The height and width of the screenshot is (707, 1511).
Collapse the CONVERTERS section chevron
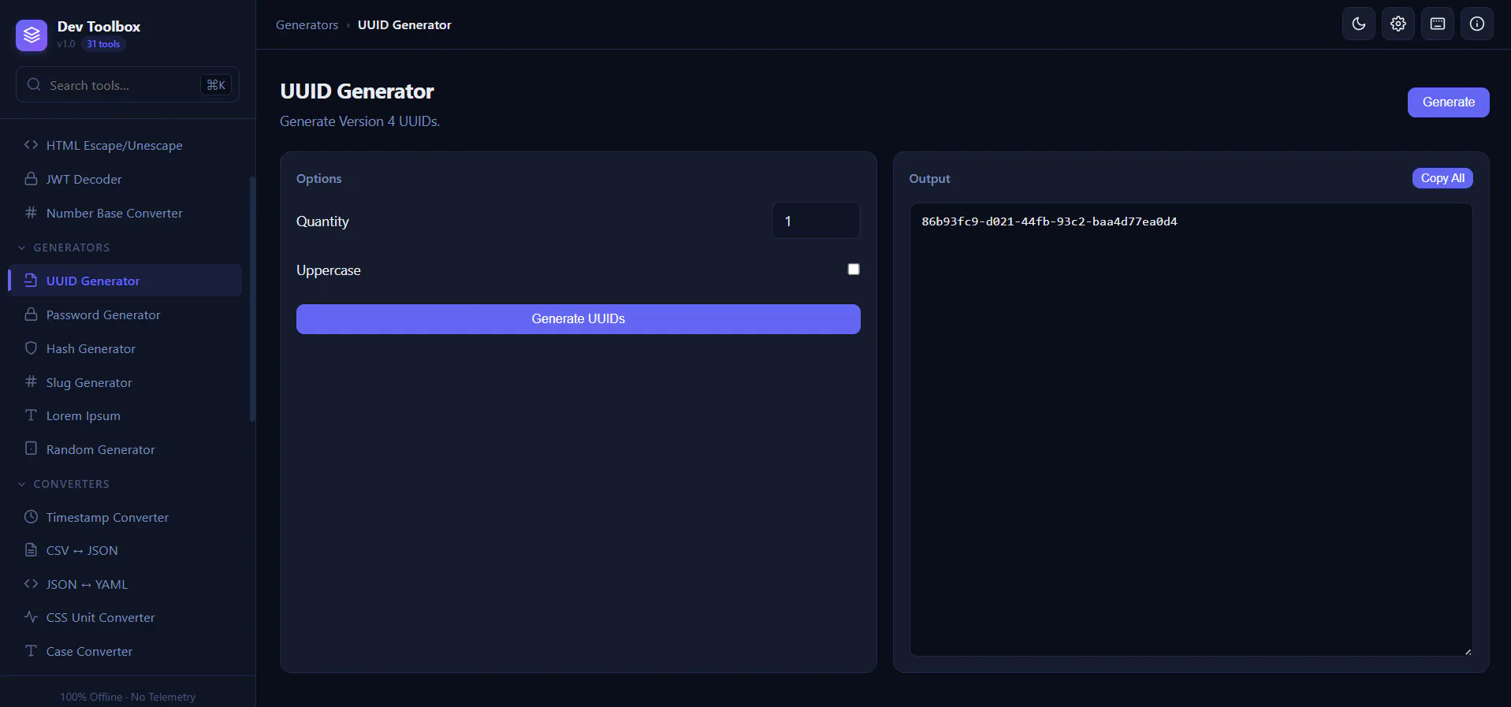point(21,484)
